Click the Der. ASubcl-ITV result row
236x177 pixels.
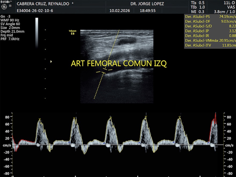[x=210, y=45]
